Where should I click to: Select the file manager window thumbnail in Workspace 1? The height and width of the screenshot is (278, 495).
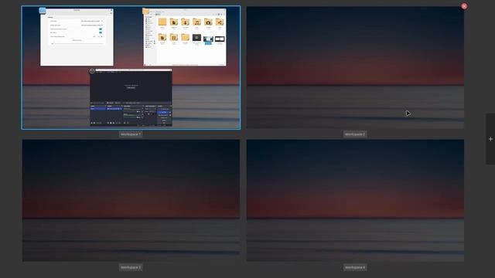185,37
